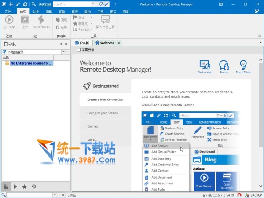Click the refresh icon in title bar
Viewport: 264px width, 198px height.
(26, 4)
